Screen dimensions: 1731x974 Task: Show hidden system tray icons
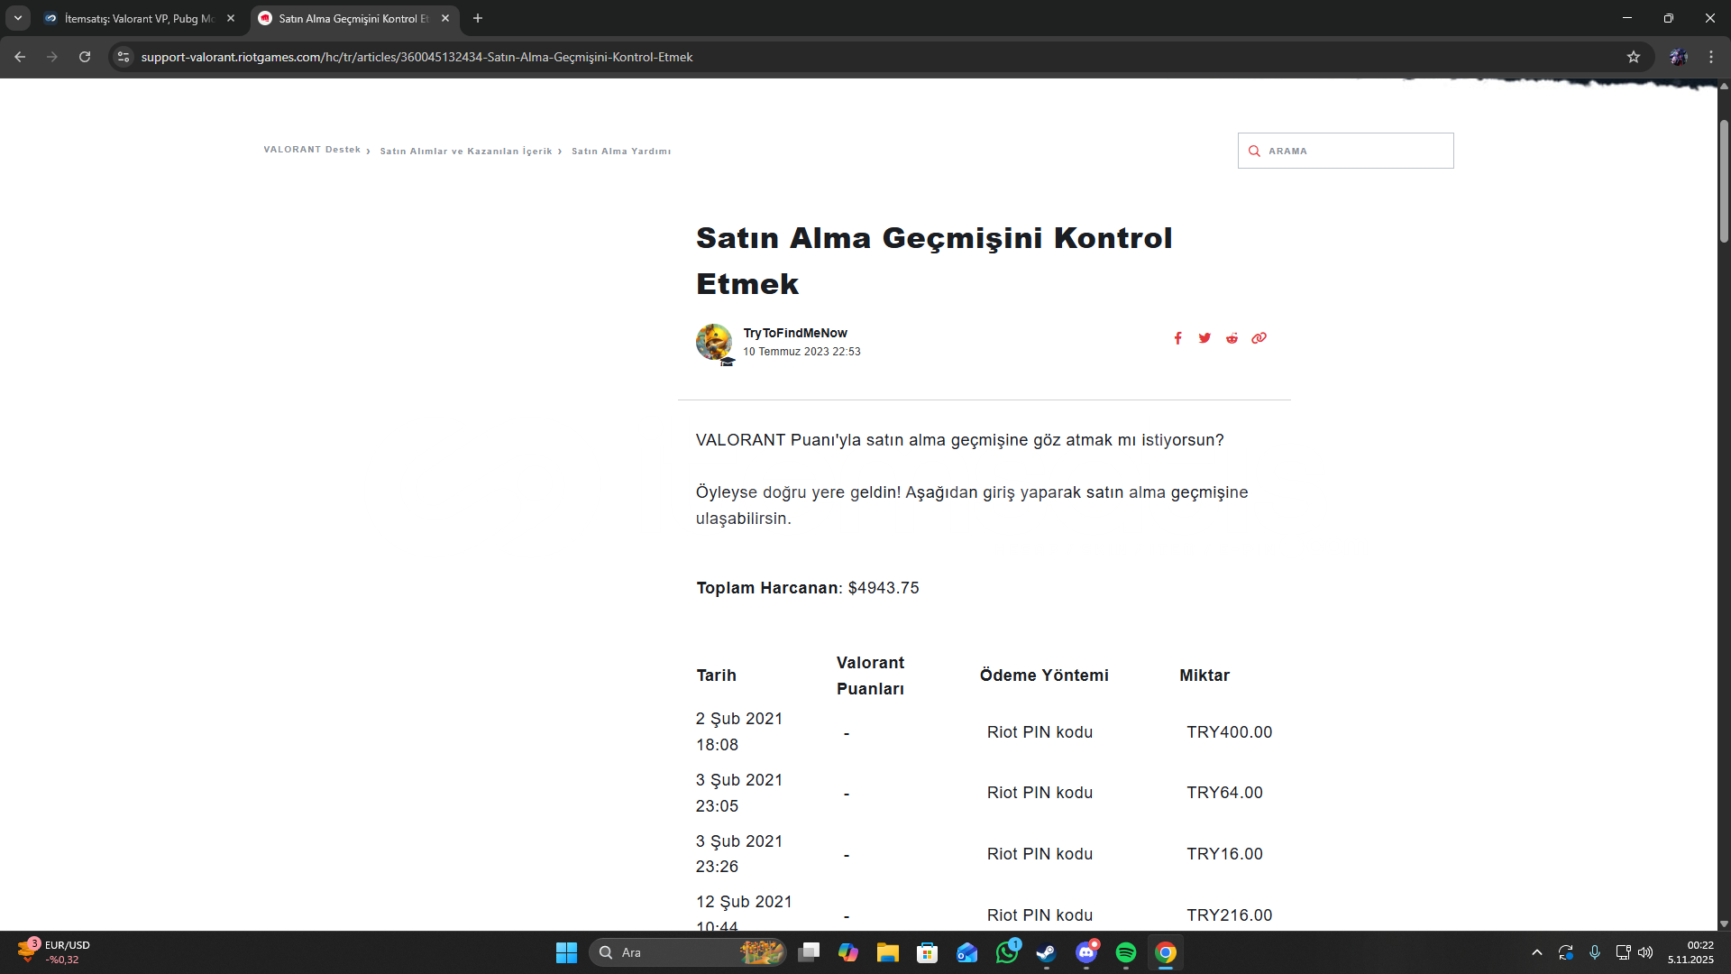click(1537, 952)
